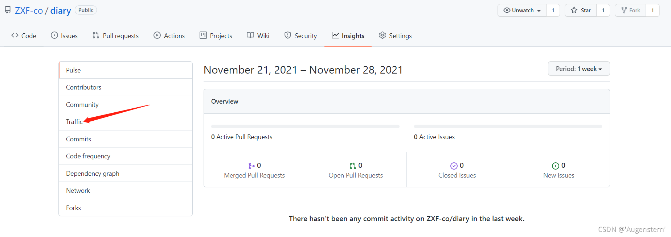Click the eye icon in Unwatch button

click(507, 10)
